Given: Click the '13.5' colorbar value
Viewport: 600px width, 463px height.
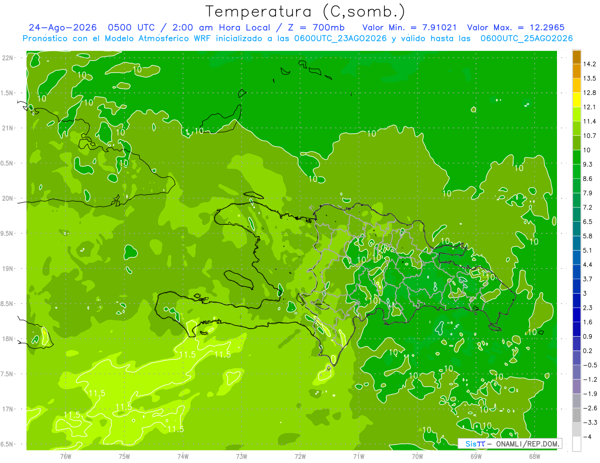Looking at the screenshot, I should tap(589, 78).
